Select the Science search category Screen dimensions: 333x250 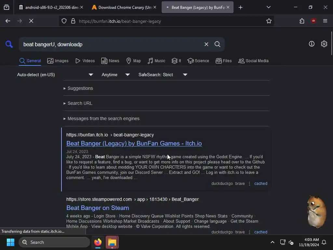tap(198, 61)
